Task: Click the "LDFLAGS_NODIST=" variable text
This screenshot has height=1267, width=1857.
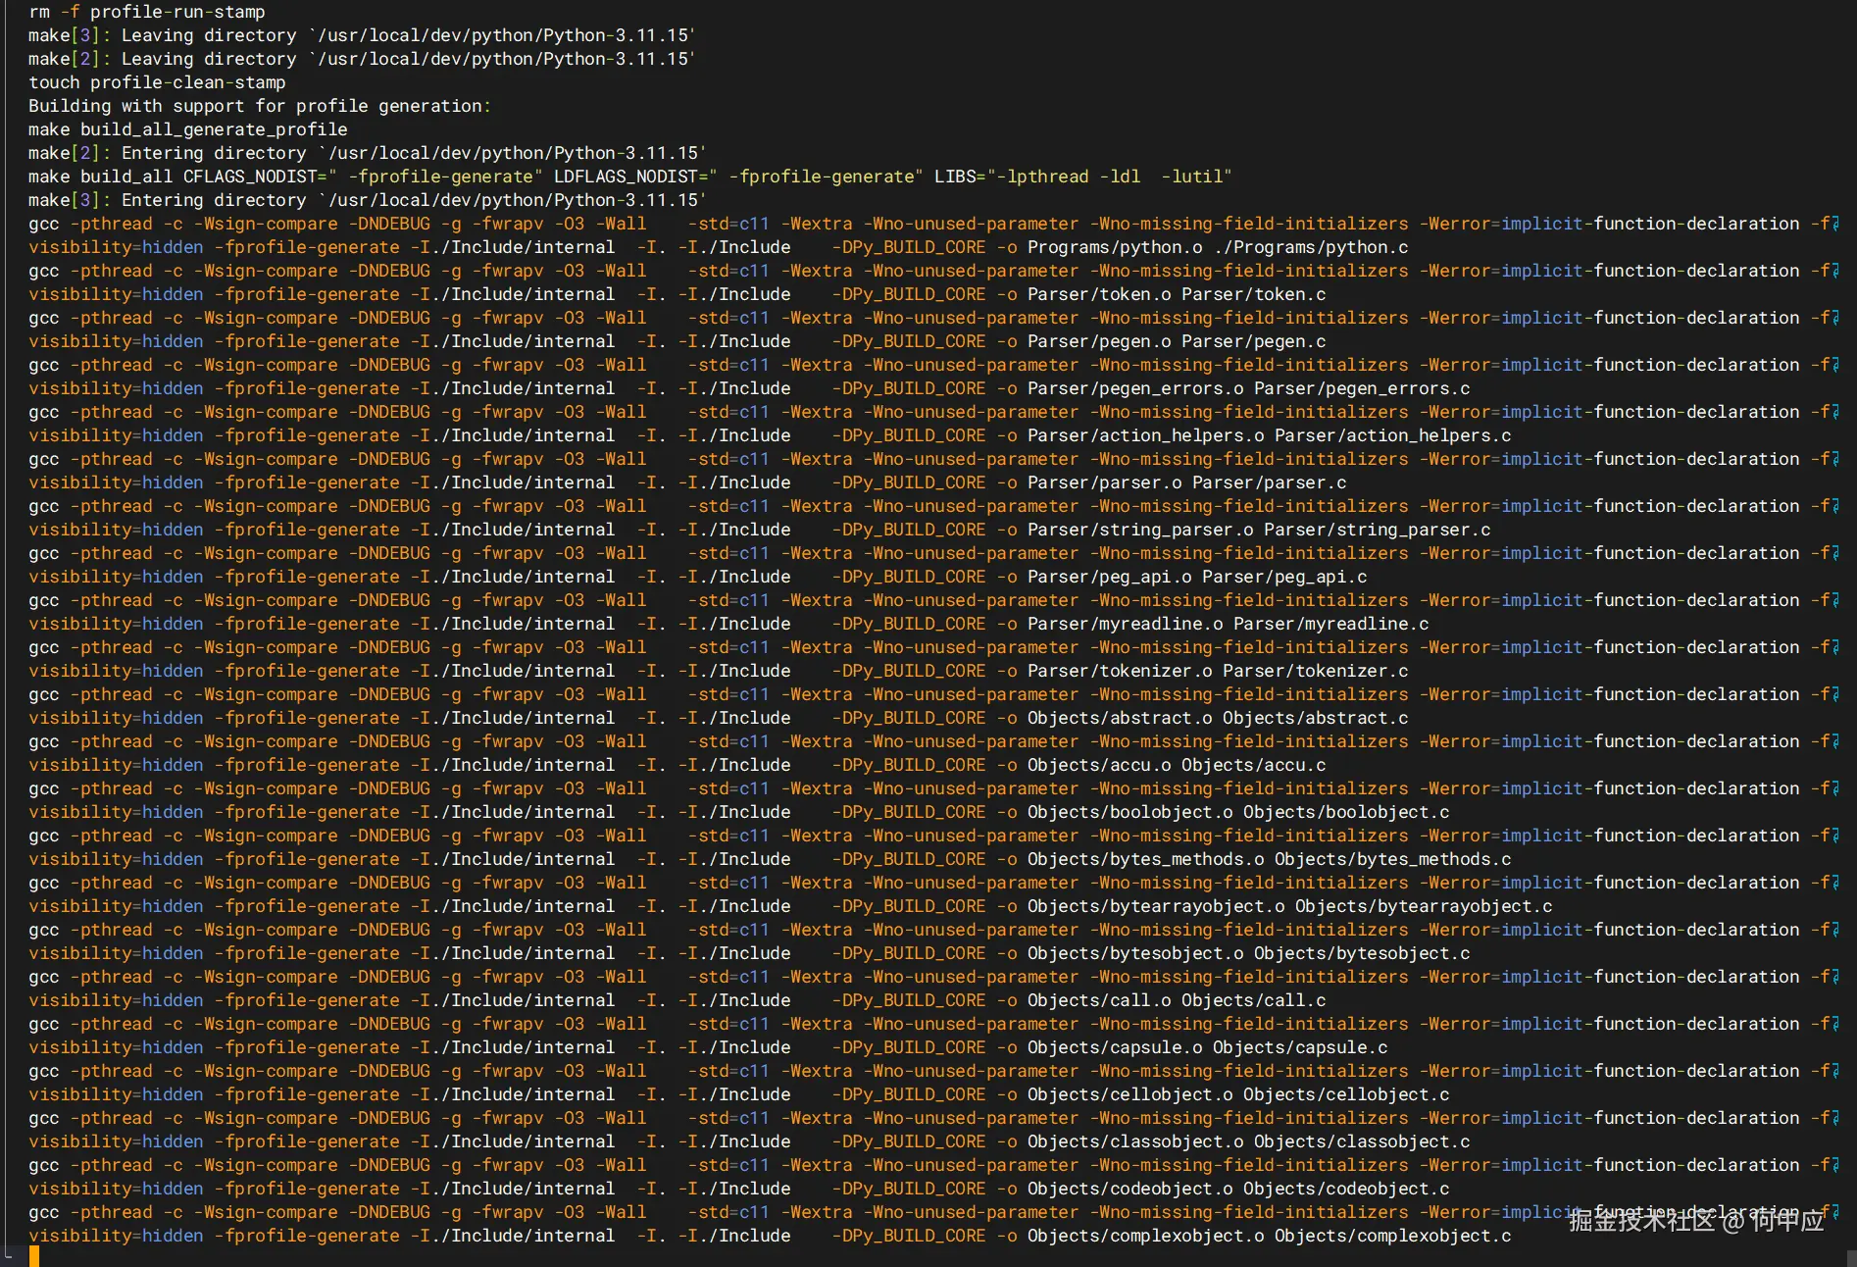Action: click(x=630, y=177)
